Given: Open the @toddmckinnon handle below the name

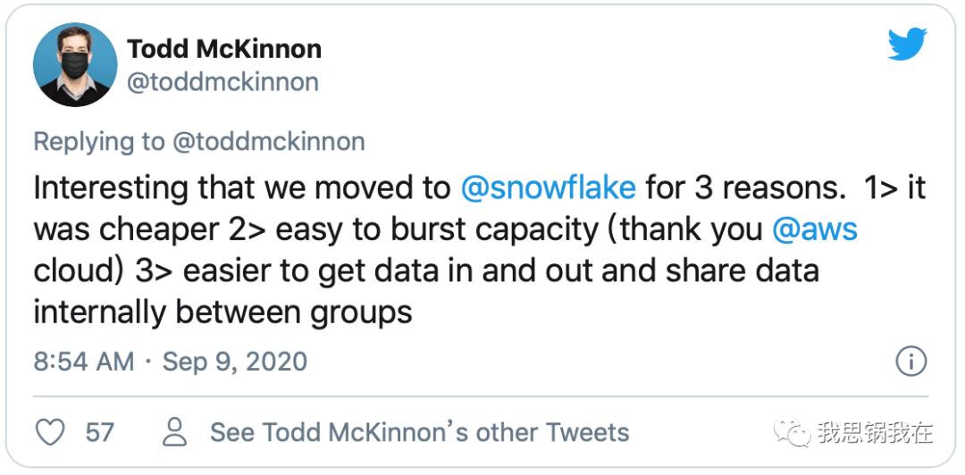Looking at the screenshot, I should [x=222, y=82].
